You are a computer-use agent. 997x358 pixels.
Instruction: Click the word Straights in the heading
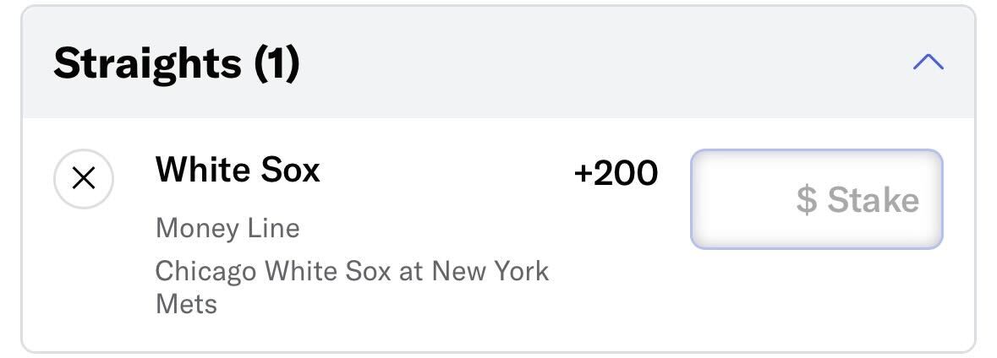click(x=147, y=62)
